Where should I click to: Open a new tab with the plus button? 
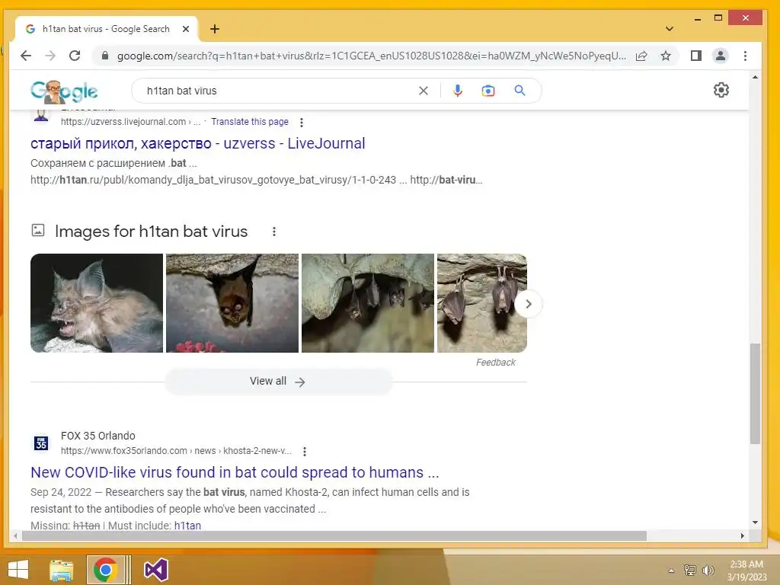point(214,30)
